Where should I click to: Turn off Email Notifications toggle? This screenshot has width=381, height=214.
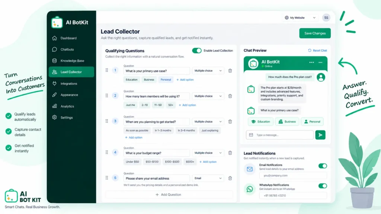tap(323, 166)
